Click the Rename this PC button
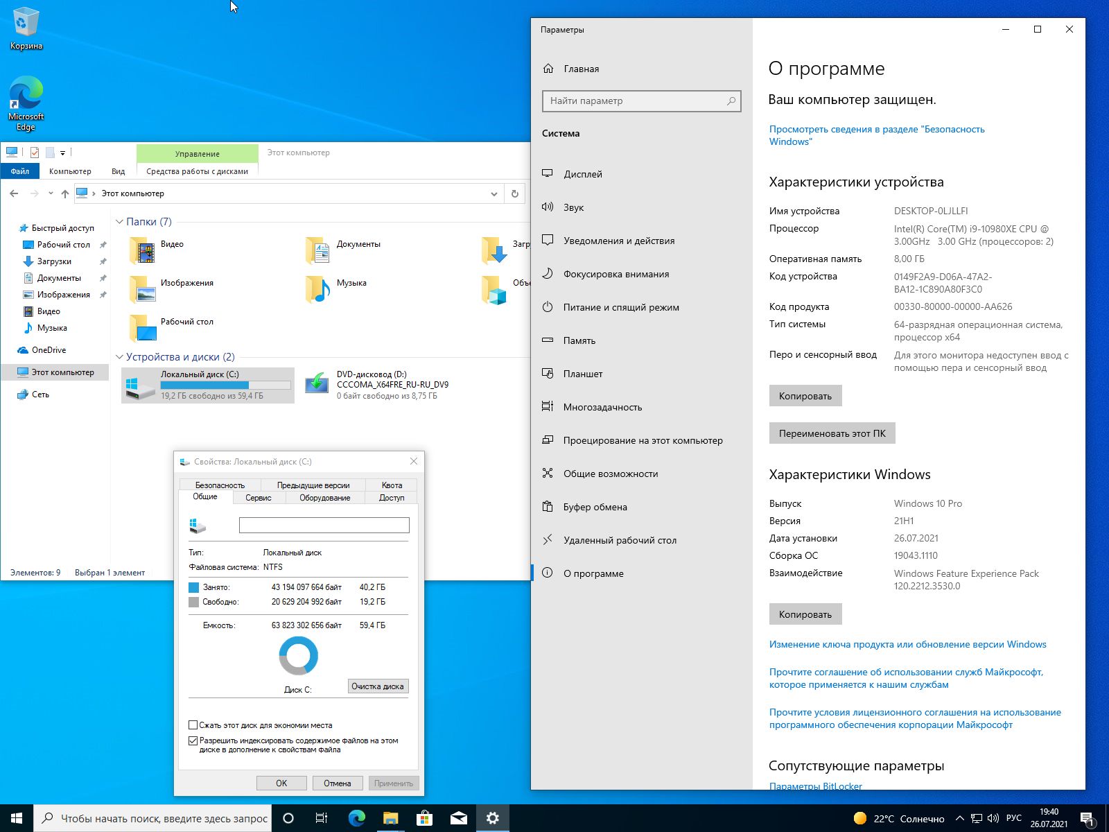Screen dimensions: 1109x832 tap(832, 433)
